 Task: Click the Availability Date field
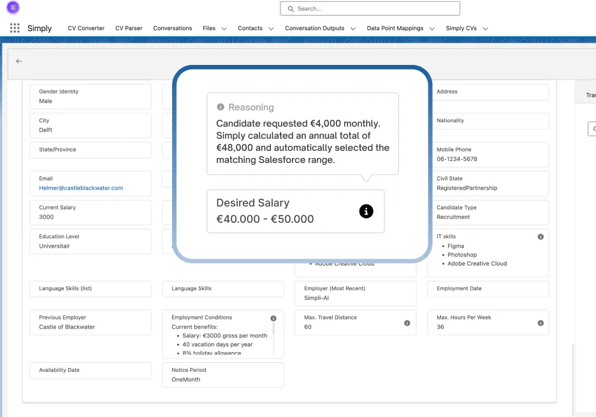pyautogui.click(x=91, y=371)
